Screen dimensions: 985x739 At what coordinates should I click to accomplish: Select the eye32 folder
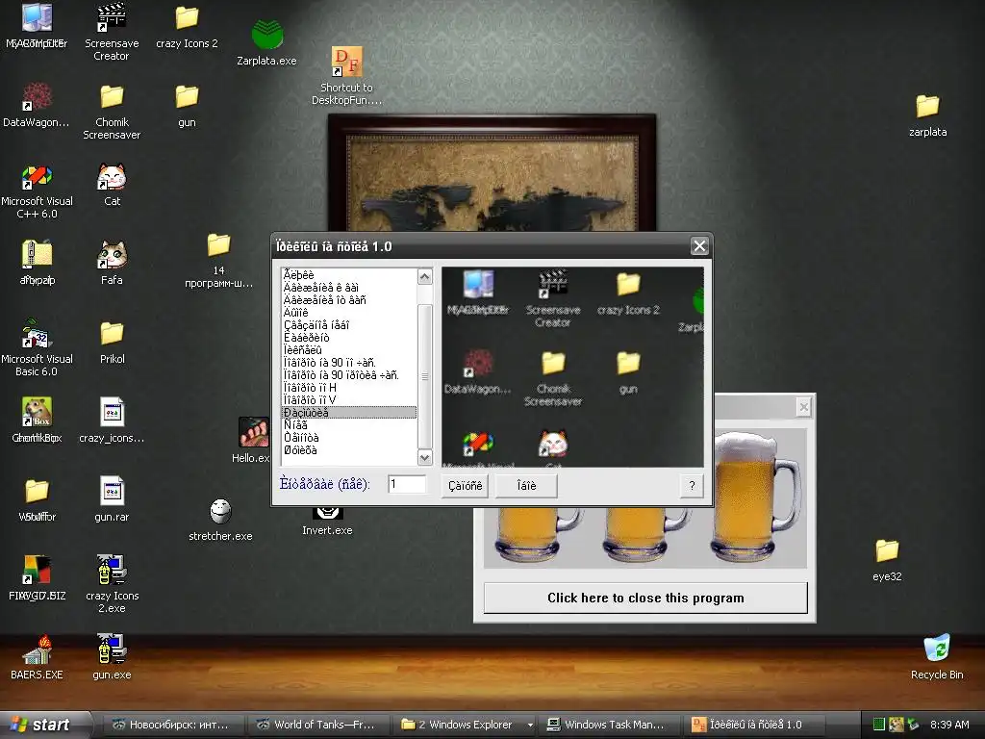click(x=887, y=559)
